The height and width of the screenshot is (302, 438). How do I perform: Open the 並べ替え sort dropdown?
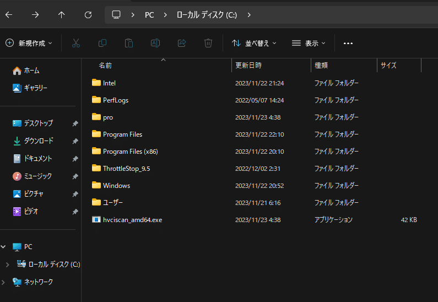pyautogui.click(x=254, y=44)
